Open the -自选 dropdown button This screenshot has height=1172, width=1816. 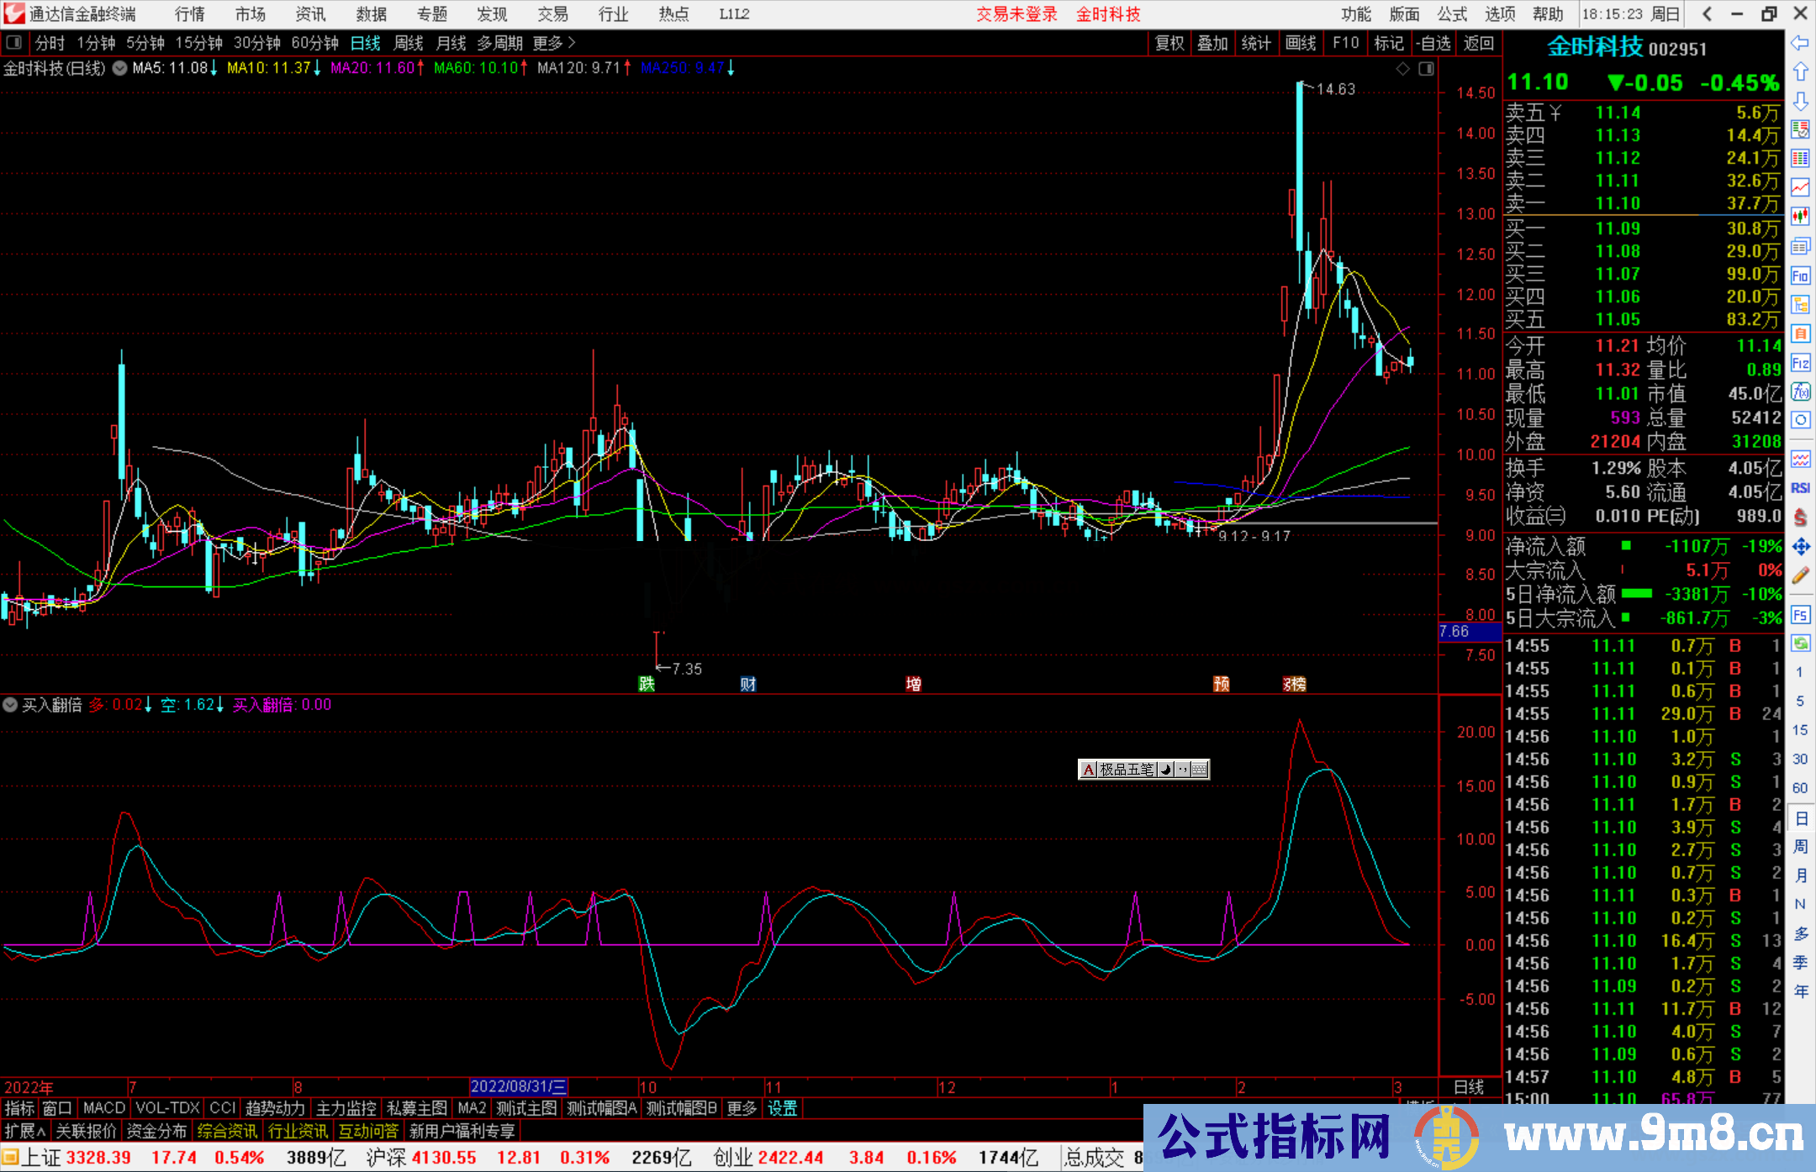(x=1433, y=43)
